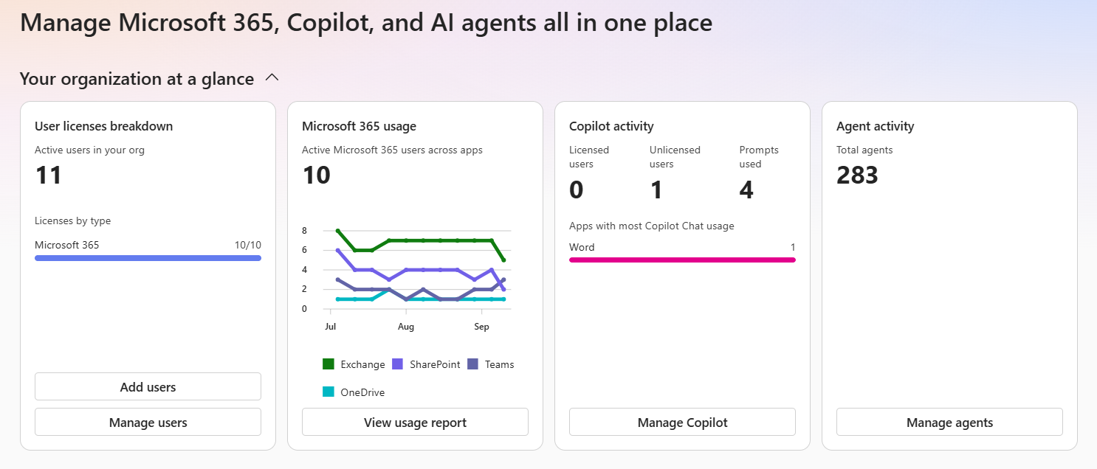The width and height of the screenshot is (1097, 469).
Task: Click the green Exchange legend swatch
Action: click(x=329, y=364)
